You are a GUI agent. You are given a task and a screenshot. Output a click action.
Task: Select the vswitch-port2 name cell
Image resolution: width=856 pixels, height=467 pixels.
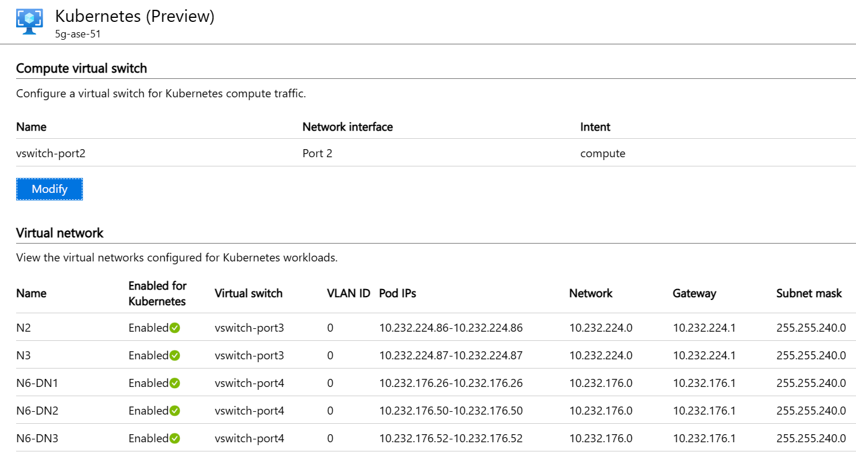[51, 154]
